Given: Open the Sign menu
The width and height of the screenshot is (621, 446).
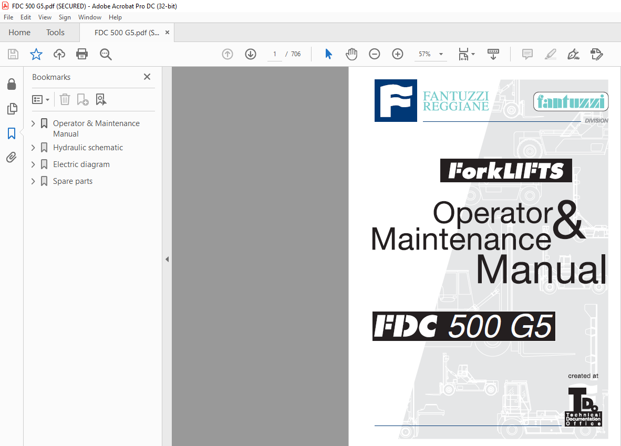Looking at the screenshot, I should click(x=65, y=17).
